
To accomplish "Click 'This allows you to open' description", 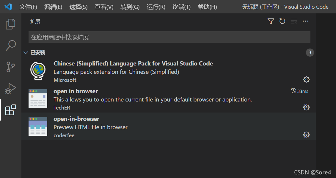I will pyautogui.click(x=153, y=99).
